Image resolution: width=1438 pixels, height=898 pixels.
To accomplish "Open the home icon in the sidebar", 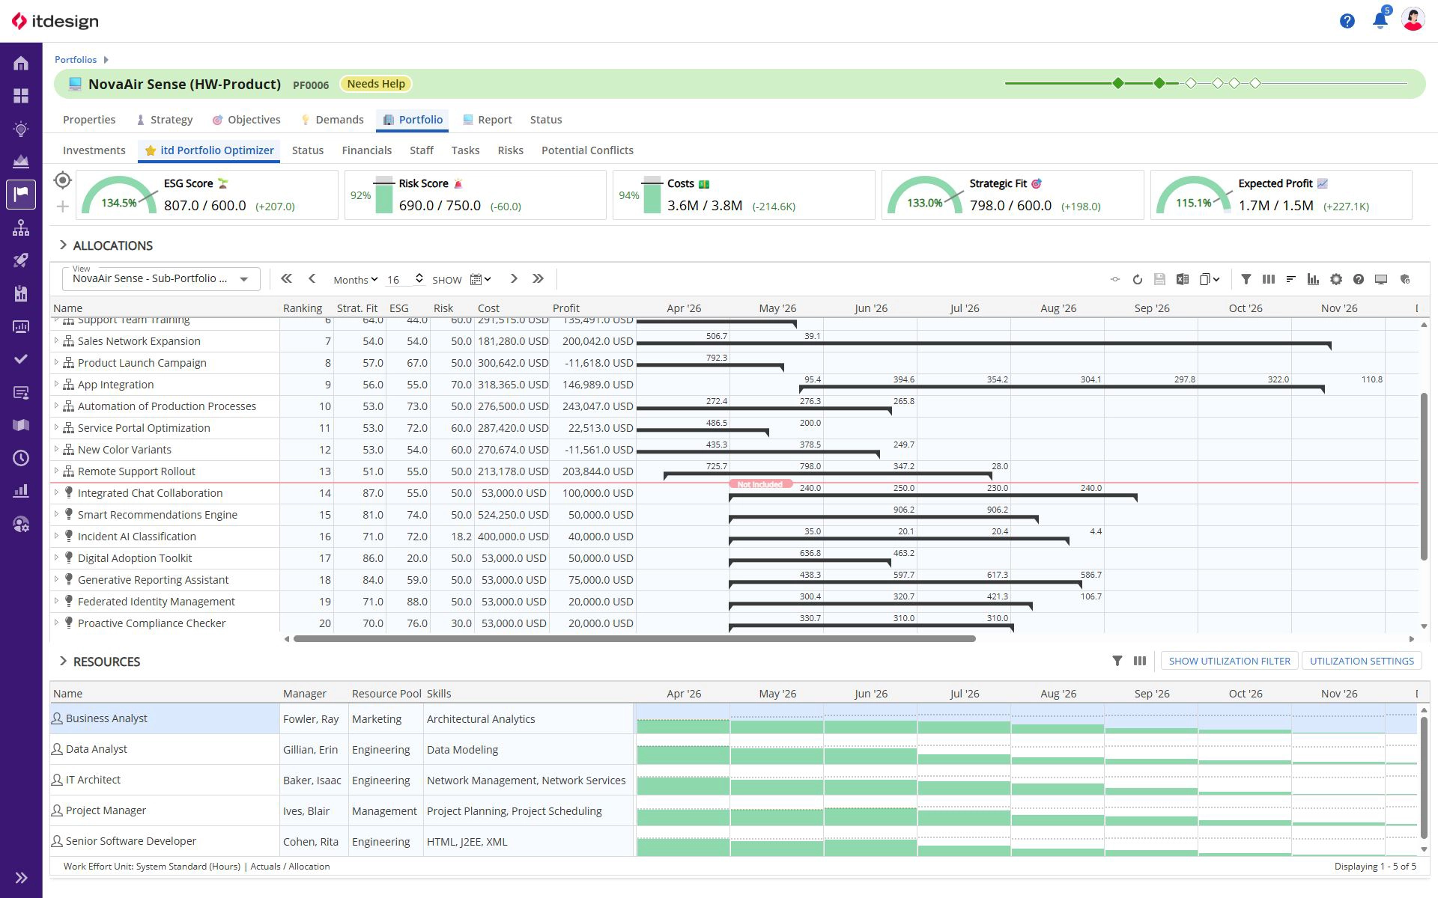I will coord(21,64).
